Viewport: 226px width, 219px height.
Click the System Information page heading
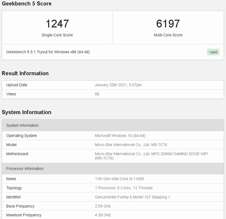click(x=27, y=112)
